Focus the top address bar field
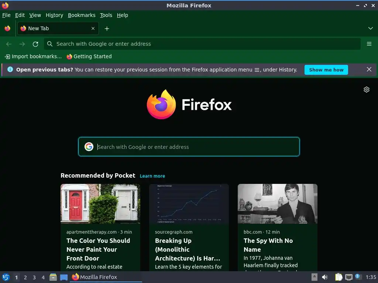Viewport: 378px width, 283px height. tap(202, 44)
